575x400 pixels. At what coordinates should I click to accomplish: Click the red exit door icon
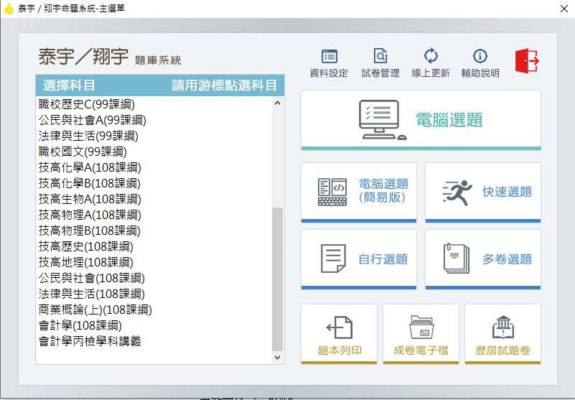pos(527,61)
